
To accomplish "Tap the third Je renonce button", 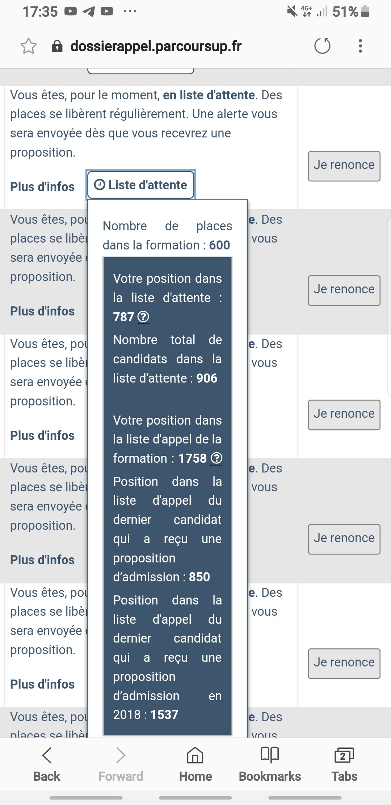I will [344, 414].
